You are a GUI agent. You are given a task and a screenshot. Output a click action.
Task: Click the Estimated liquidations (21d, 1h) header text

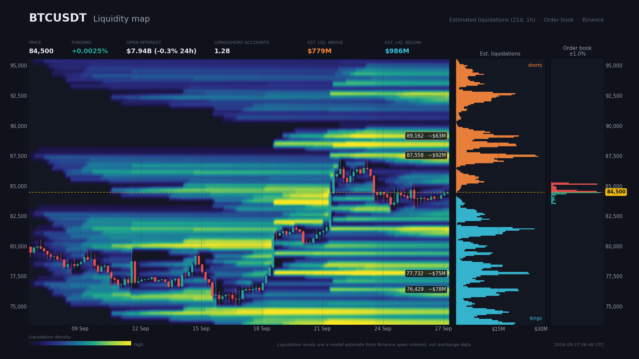[492, 20]
